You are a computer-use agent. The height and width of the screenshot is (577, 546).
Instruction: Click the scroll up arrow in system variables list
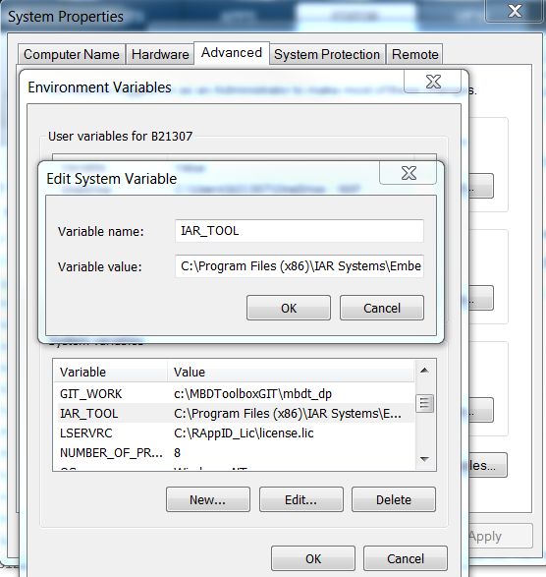424,371
